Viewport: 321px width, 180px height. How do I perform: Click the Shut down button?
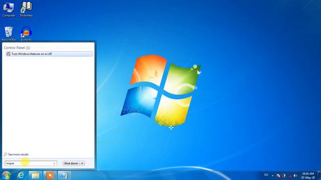pyautogui.click(x=71, y=163)
